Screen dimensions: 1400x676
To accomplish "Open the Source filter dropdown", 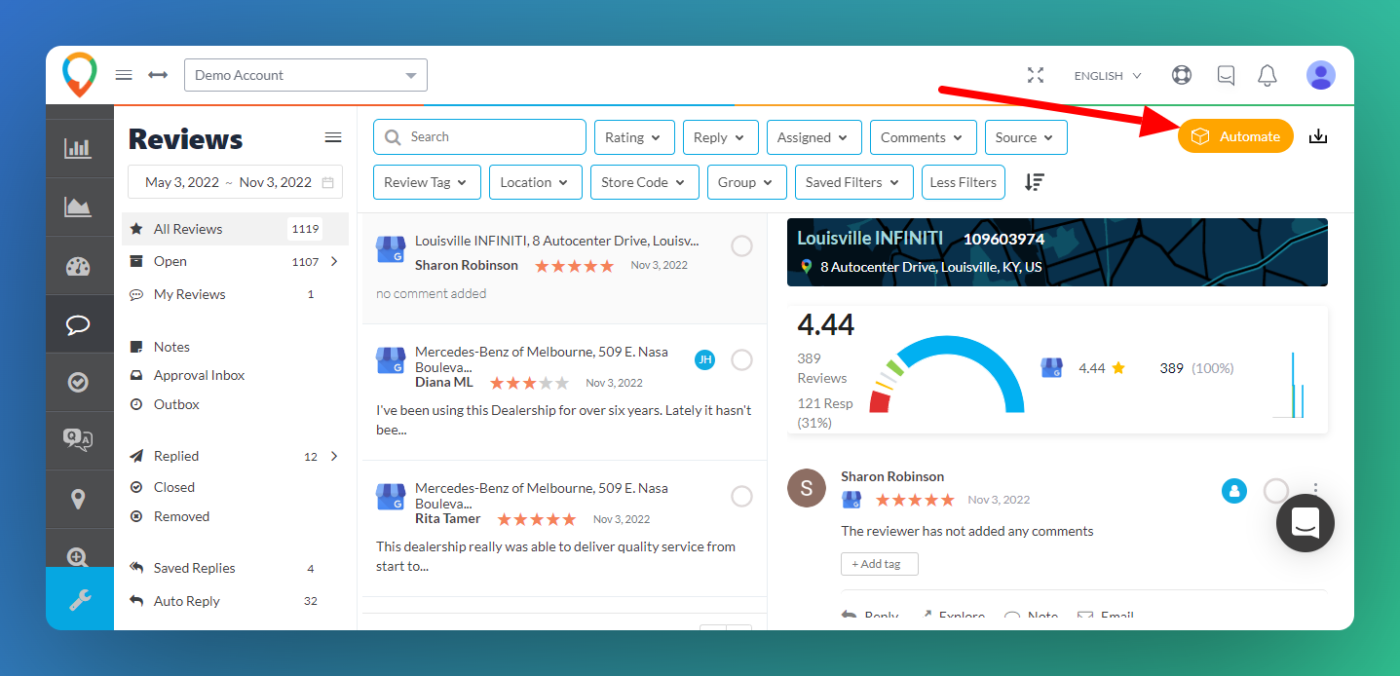I will [x=1026, y=137].
